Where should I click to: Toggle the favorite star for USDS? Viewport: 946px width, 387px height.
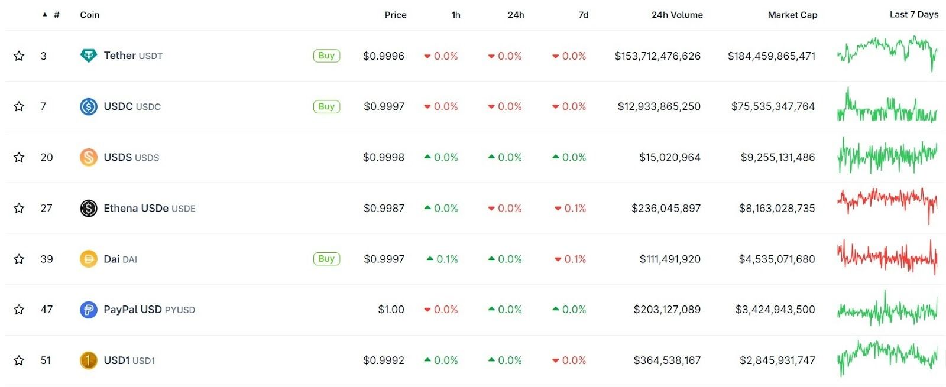[19, 157]
